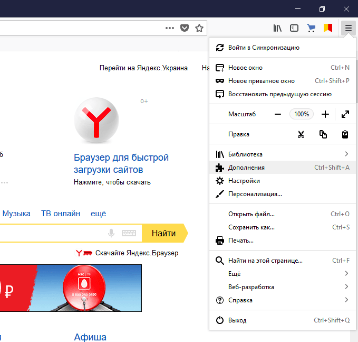This screenshot has height=342, width=358.
Task: Click Нажмите, чтобы скачать text
Action: click(112, 182)
